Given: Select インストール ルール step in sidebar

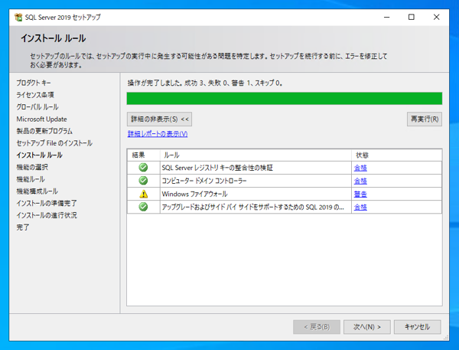Looking at the screenshot, I should (39, 155).
